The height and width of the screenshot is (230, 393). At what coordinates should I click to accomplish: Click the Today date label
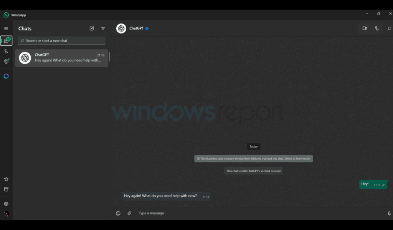(253, 146)
